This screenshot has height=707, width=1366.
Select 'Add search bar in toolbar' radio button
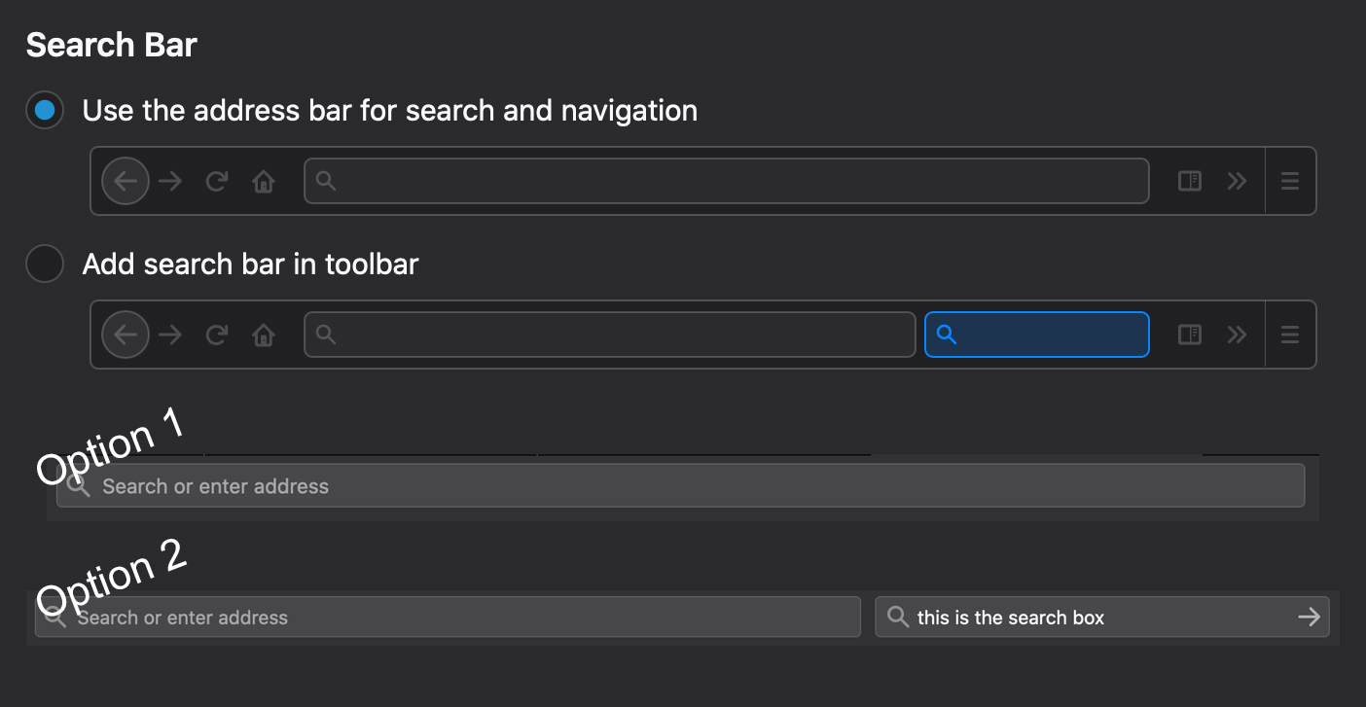click(x=45, y=264)
